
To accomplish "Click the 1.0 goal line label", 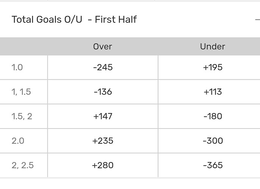I will click(17, 67).
